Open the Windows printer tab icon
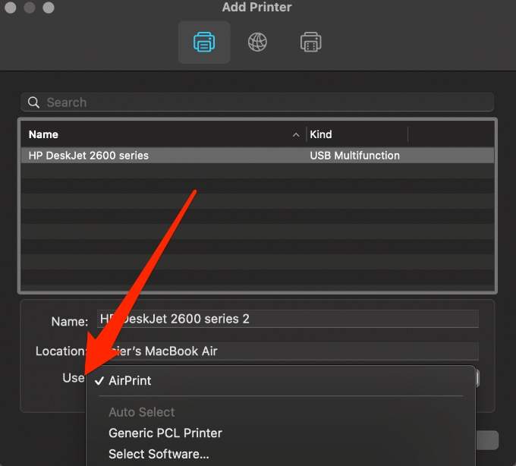 point(310,43)
